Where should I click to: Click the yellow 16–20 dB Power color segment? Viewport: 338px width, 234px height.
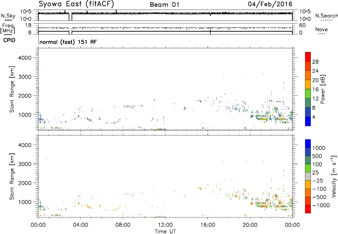[x=308, y=84]
